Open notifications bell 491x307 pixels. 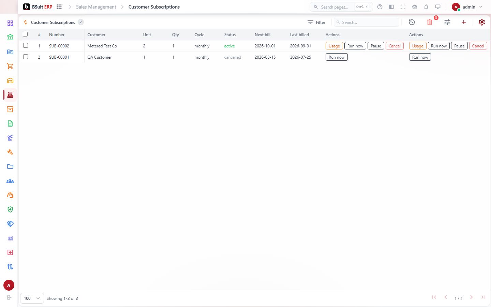coord(426,7)
